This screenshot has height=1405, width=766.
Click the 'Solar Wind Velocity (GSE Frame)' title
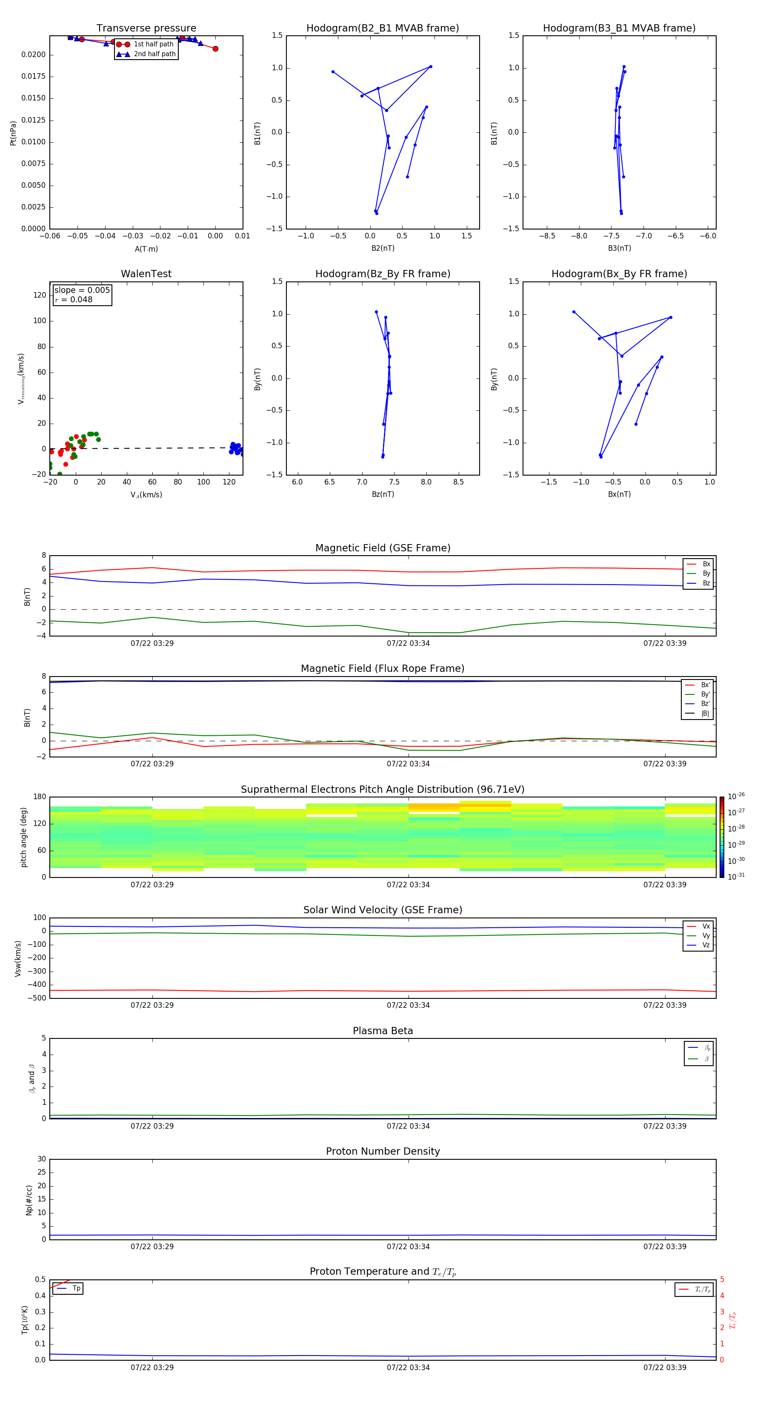383,910
